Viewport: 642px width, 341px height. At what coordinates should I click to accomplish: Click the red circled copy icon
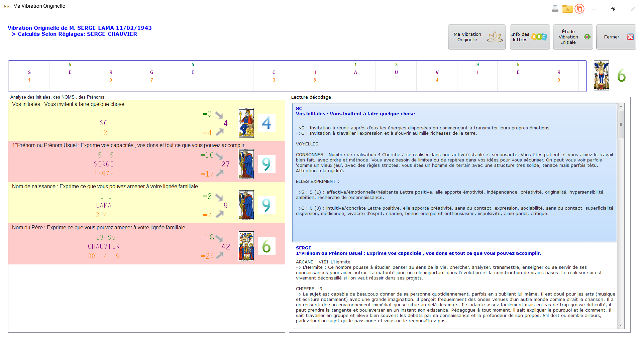(x=579, y=9)
